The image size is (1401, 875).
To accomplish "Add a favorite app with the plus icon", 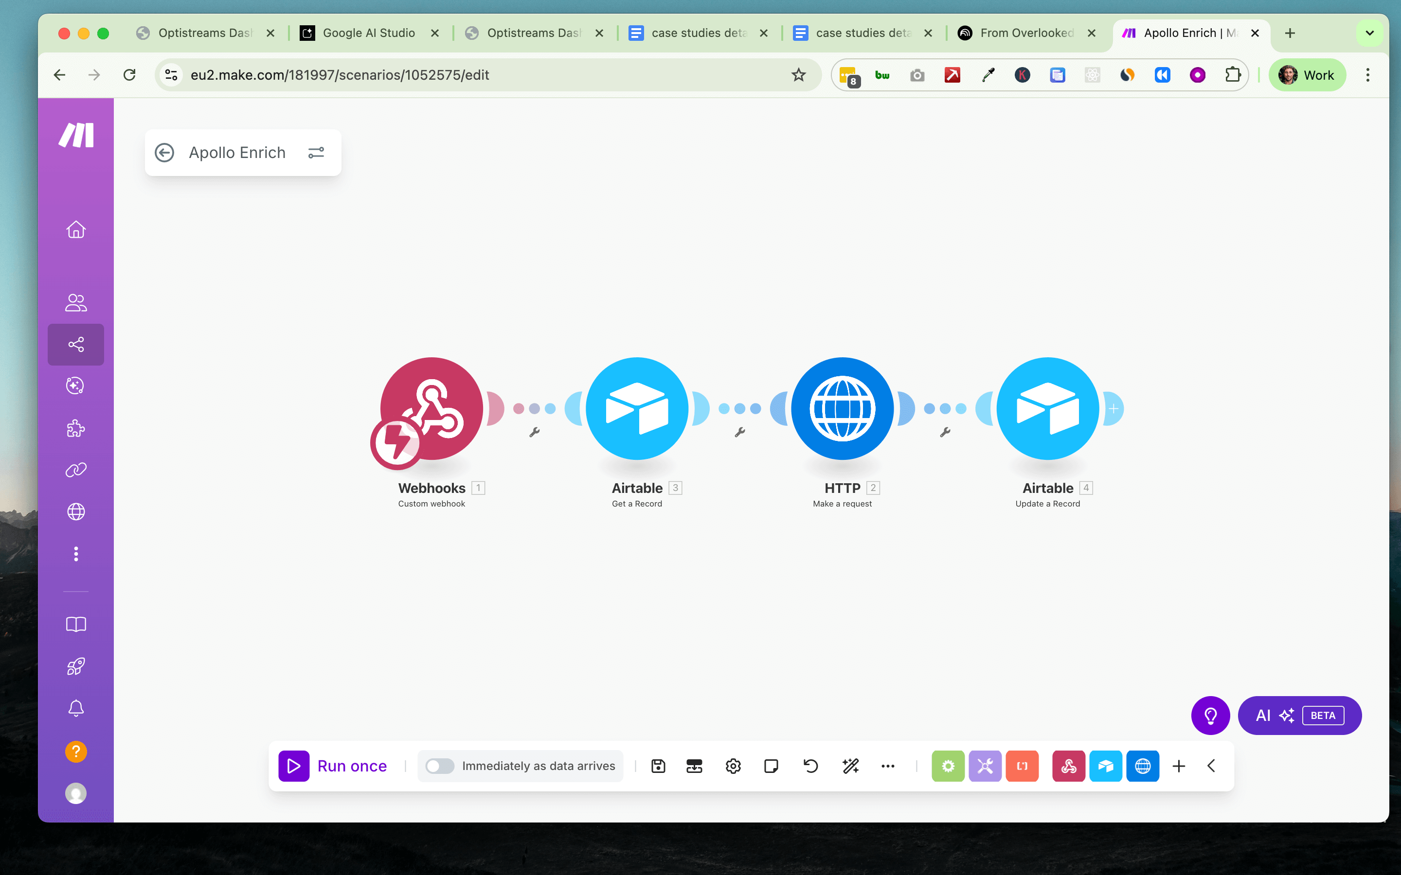I will 1179,766.
